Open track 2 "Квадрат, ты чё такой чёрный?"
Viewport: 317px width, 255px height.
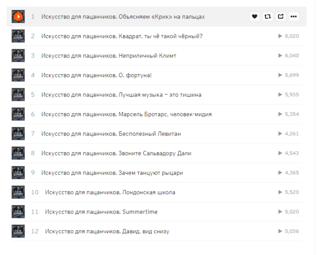122,36
